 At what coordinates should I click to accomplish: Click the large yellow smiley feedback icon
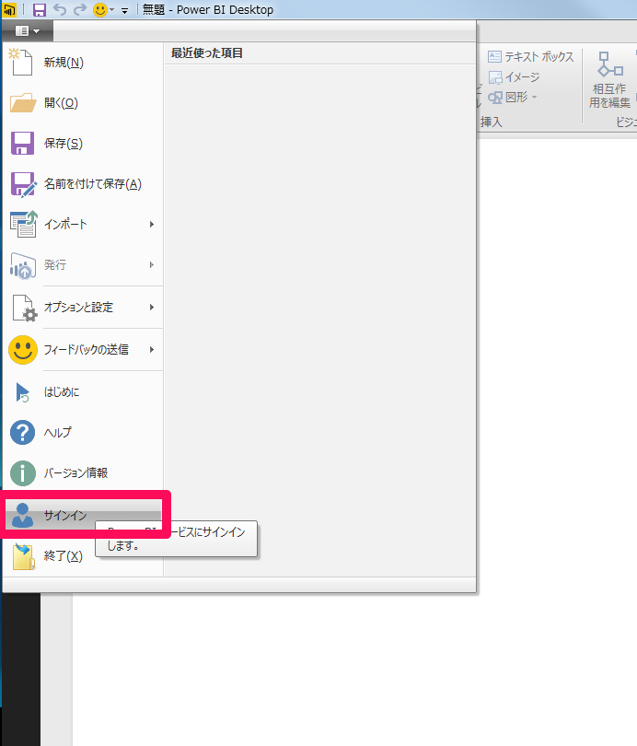tap(23, 350)
